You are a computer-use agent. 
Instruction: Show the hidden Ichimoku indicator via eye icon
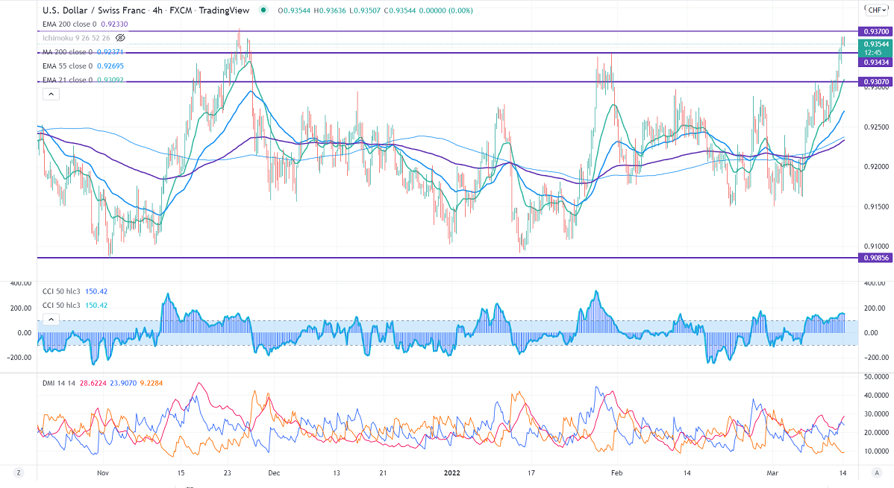[x=121, y=37]
